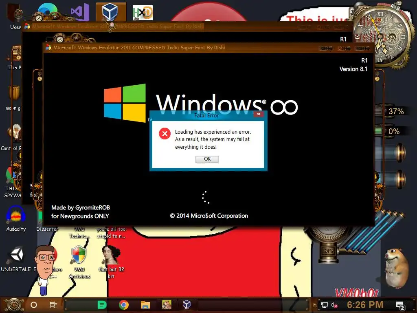
Task: Open Task View on the taskbar
Action: (x=53, y=305)
